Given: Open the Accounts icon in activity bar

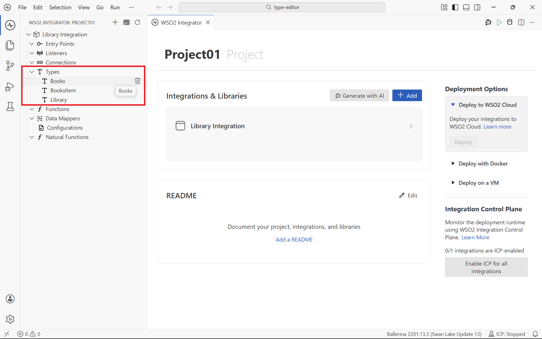Looking at the screenshot, I should 10,299.
